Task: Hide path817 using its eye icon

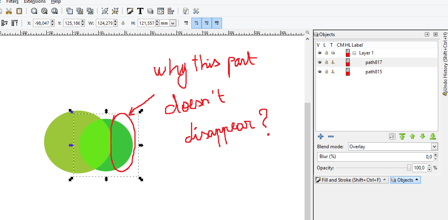Action: 319,62
